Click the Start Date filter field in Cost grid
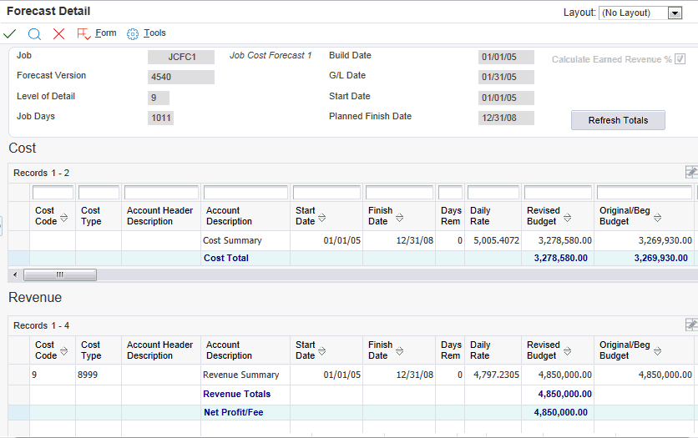698x438 pixels. click(326, 193)
